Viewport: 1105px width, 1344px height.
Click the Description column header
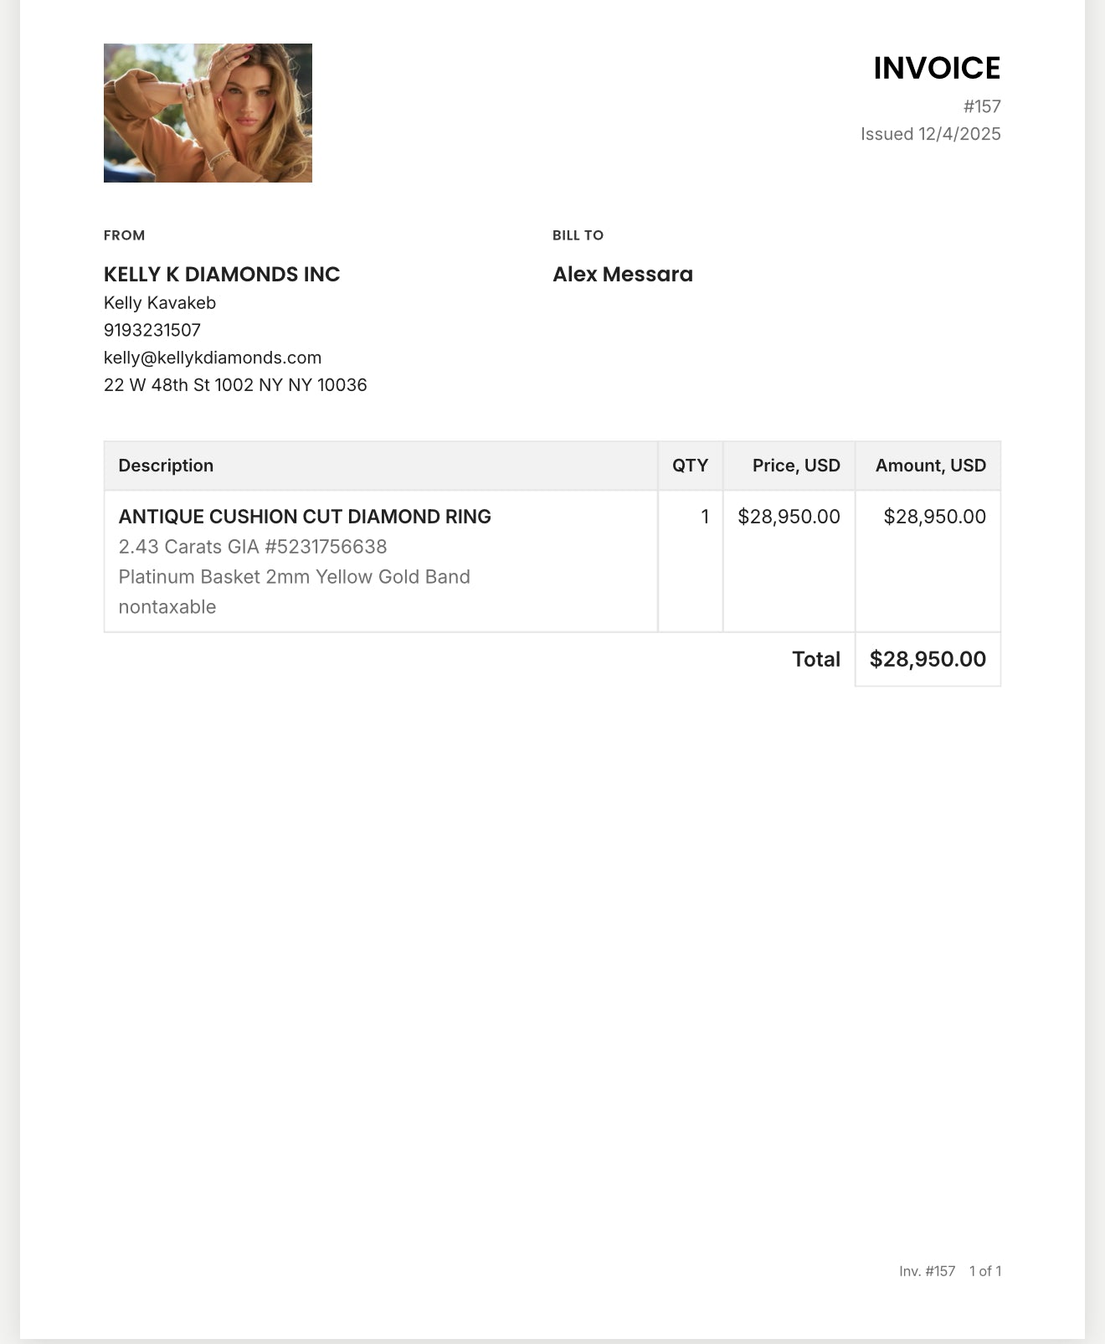tap(166, 466)
